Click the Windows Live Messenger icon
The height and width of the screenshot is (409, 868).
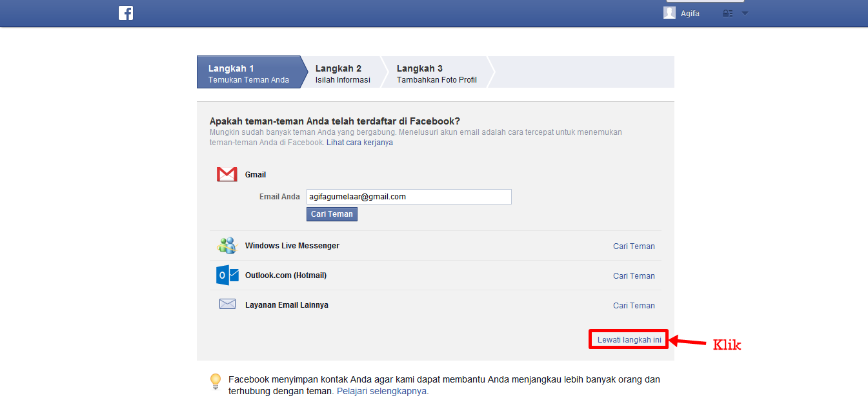point(227,246)
